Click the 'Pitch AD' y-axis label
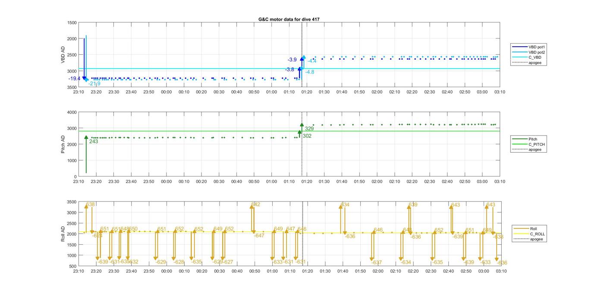Viewport: 604px width, 299px height. (63, 144)
